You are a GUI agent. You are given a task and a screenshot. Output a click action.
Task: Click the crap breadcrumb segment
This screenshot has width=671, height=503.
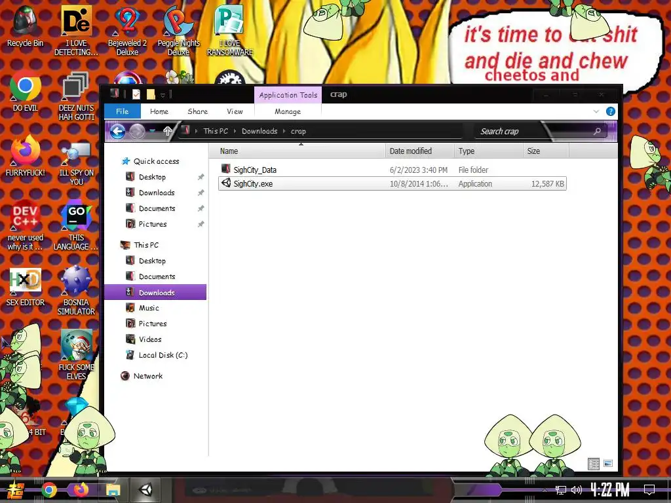[x=298, y=131]
